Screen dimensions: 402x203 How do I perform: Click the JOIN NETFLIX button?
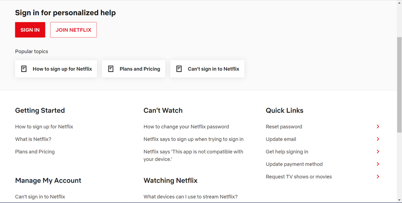(73, 30)
